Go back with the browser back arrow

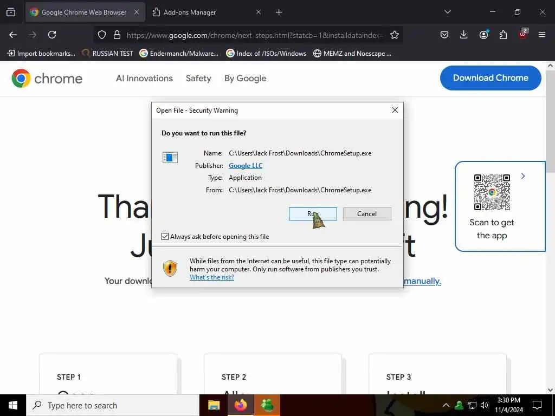pyautogui.click(x=13, y=35)
